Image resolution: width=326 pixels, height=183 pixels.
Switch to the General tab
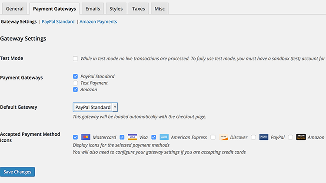(15, 9)
